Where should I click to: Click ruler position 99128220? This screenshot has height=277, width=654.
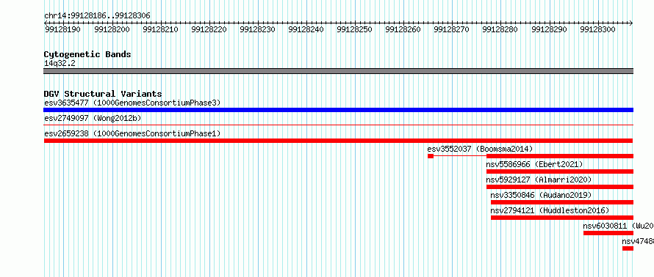[209, 29]
